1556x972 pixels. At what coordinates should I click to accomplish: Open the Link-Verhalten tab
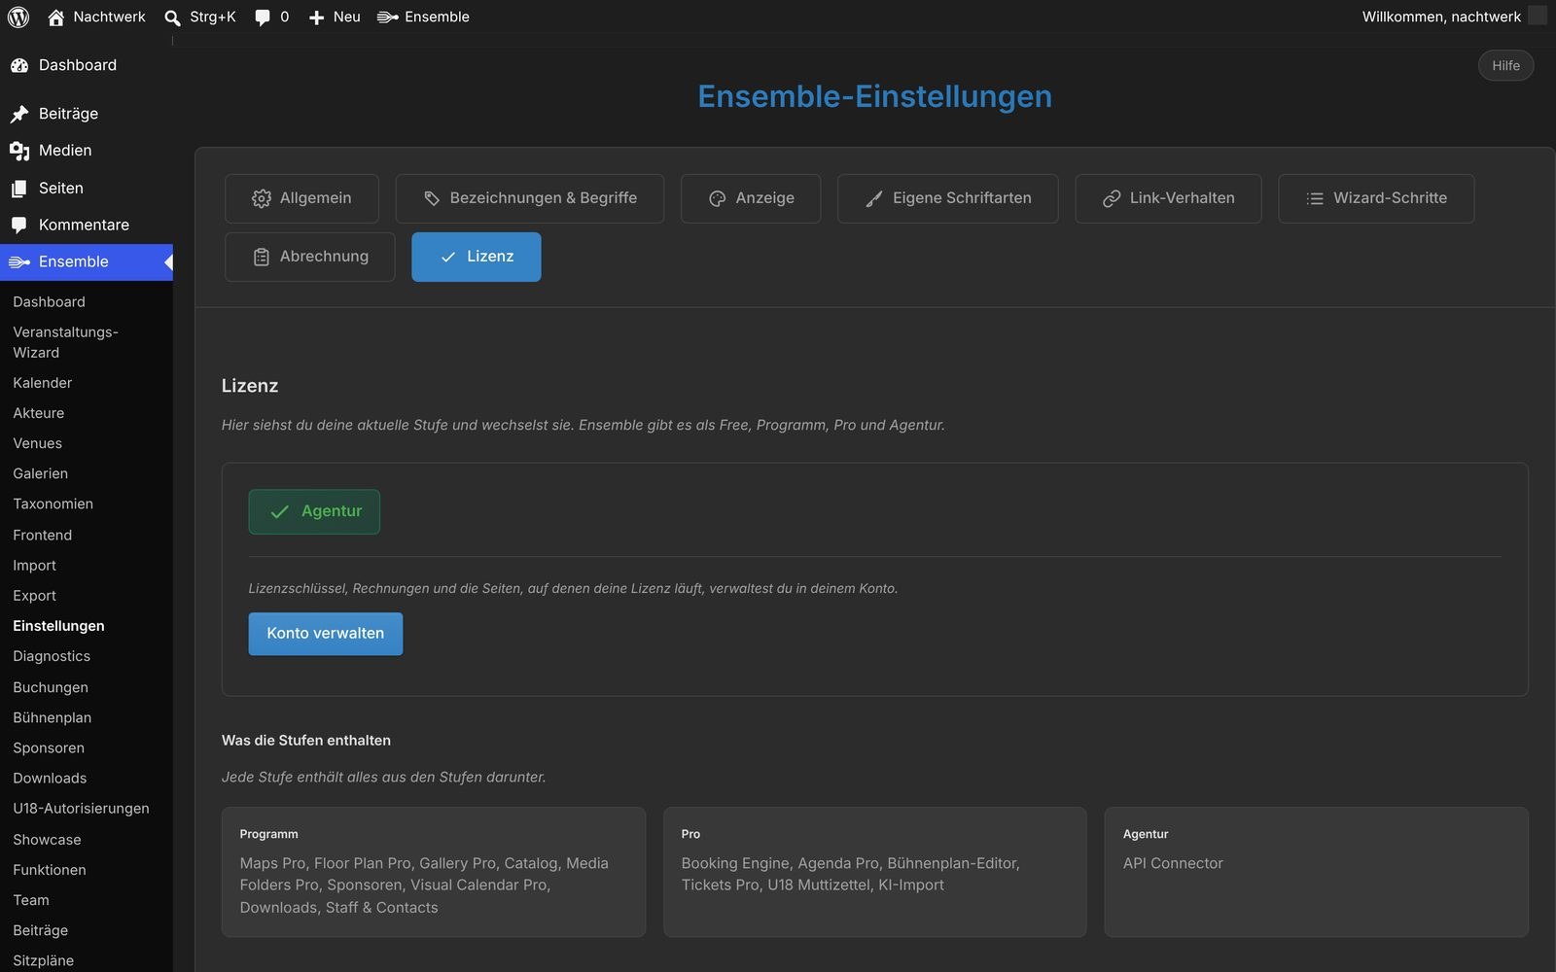(x=1168, y=198)
